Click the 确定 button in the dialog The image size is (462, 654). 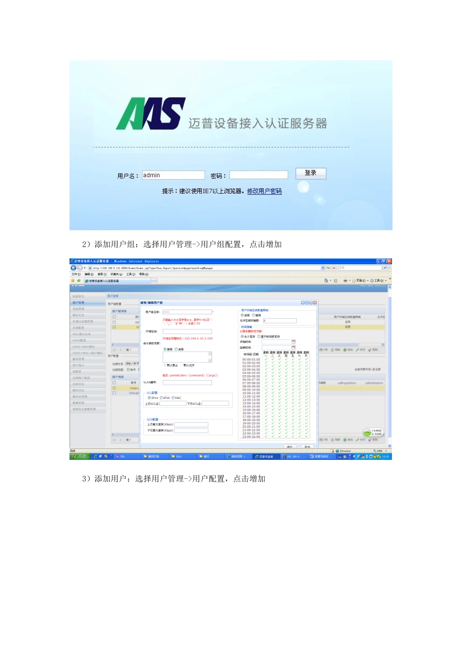pos(289,446)
